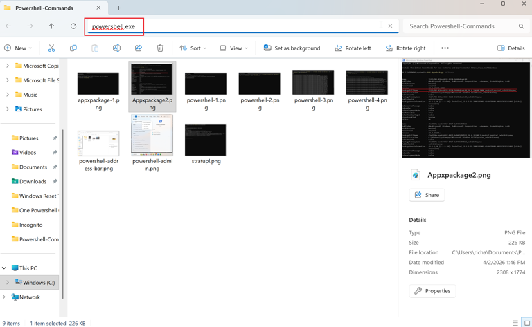Clear the address bar text
This screenshot has width=532, height=327.
pyautogui.click(x=390, y=26)
